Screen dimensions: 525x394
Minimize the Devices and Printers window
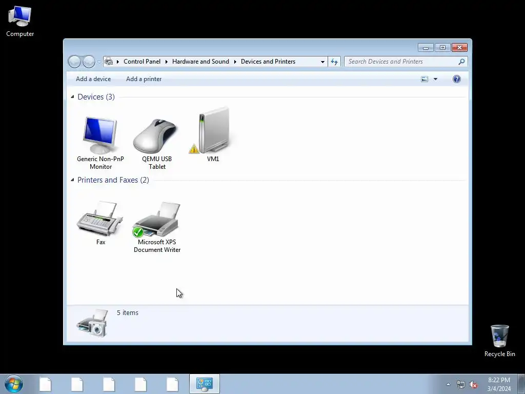click(x=426, y=48)
